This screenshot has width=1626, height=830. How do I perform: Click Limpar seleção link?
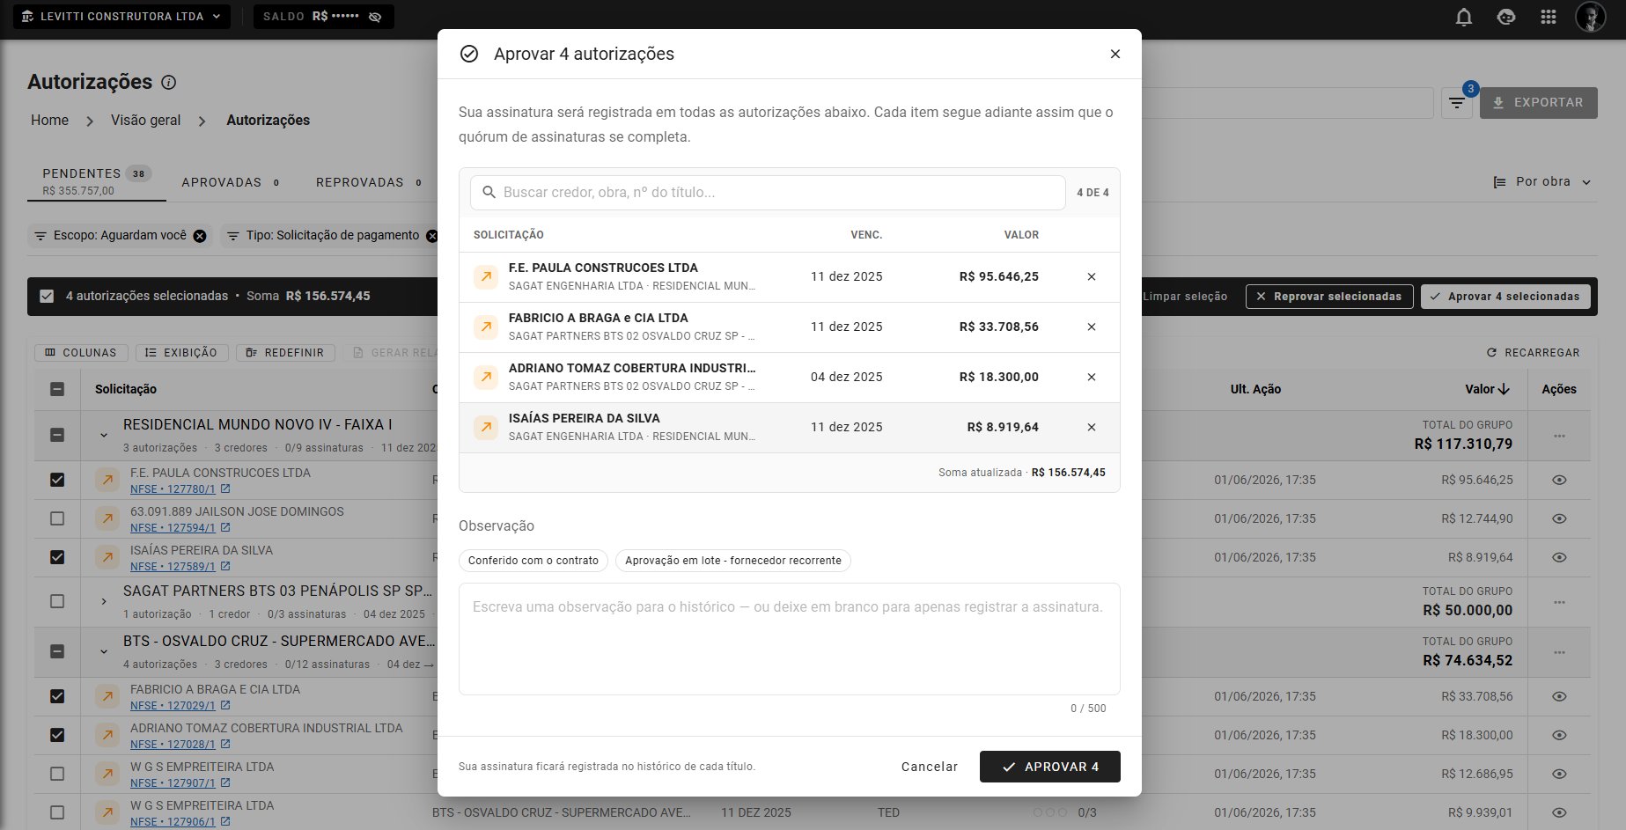click(x=1185, y=297)
